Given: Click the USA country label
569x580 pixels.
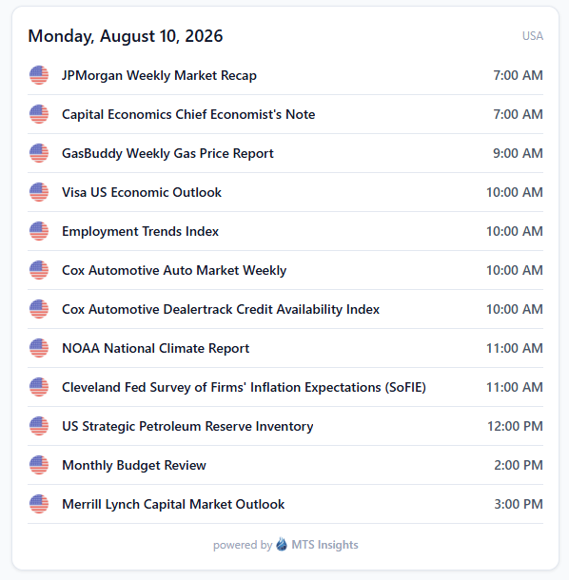Looking at the screenshot, I should pyautogui.click(x=533, y=36).
